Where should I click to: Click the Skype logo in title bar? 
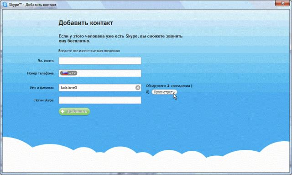point(5,5)
